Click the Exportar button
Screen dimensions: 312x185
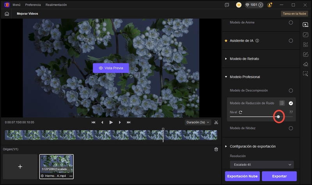point(279,176)
